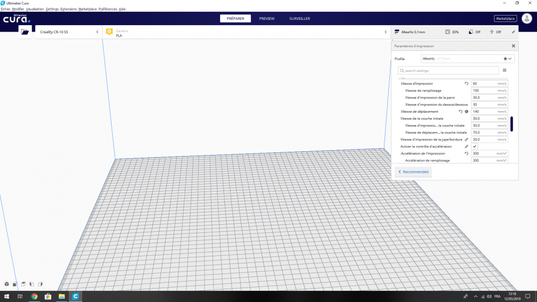The height and width of the screenshot is (302, 537).
Task: Open File Explorer from the taskbar
Action: pos(62,296)
